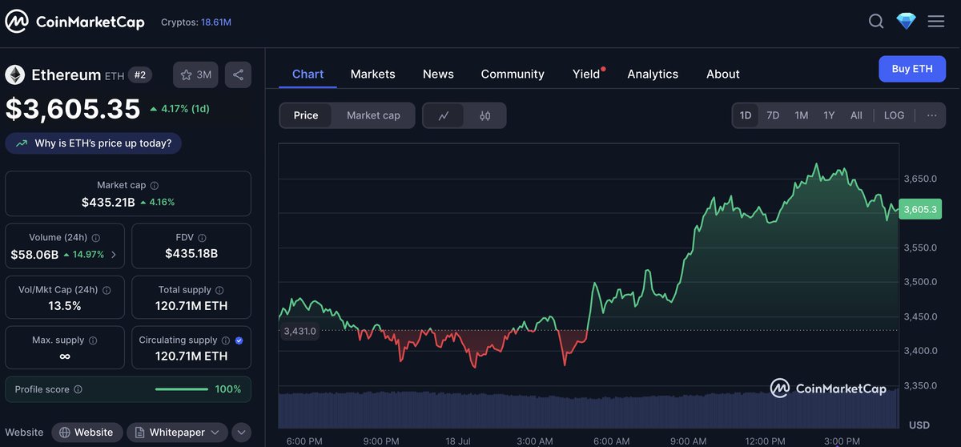Click the $435.18B FDV value
The height and width of the screenshot is (447, 961).
pos(191,254)
